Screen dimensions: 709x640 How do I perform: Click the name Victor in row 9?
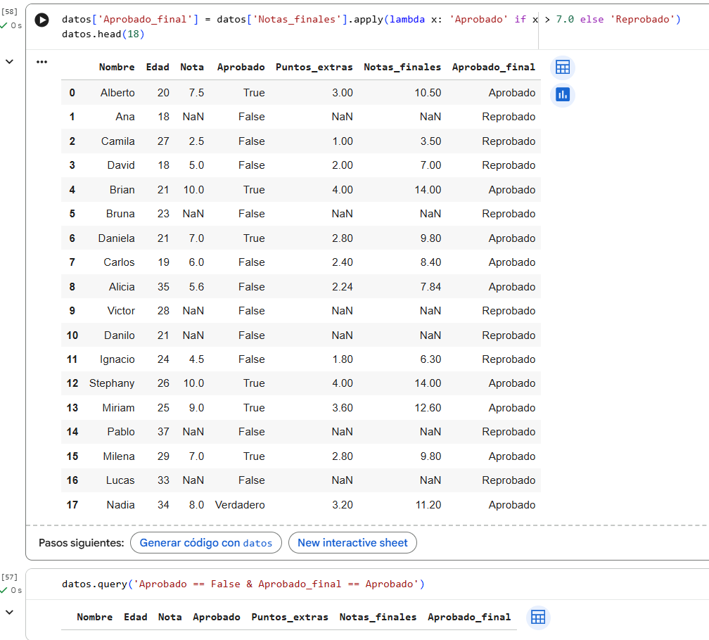[x=121, y=311]
